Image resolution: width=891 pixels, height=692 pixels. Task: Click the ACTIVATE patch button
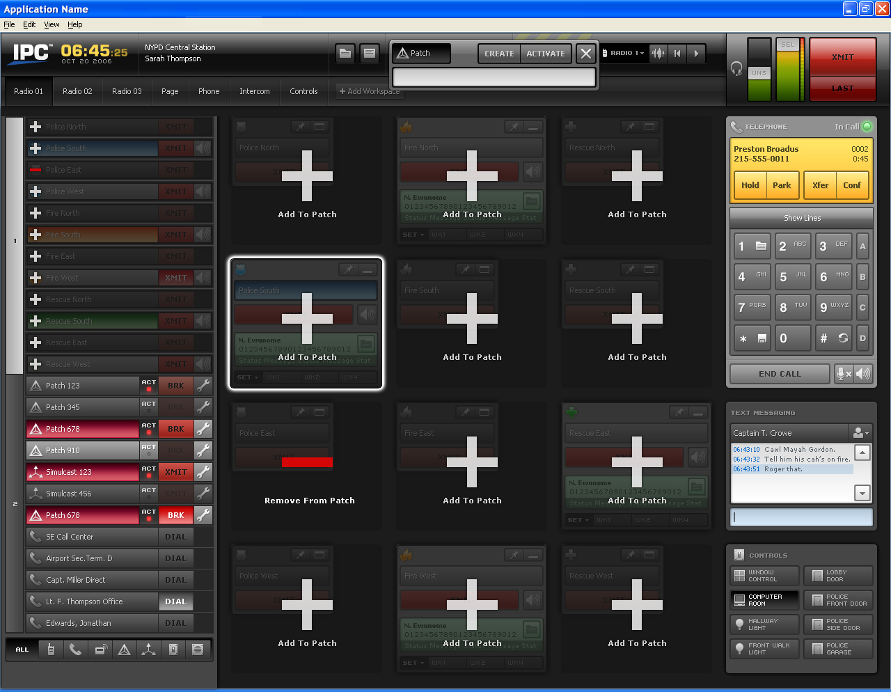pos(546,54)
